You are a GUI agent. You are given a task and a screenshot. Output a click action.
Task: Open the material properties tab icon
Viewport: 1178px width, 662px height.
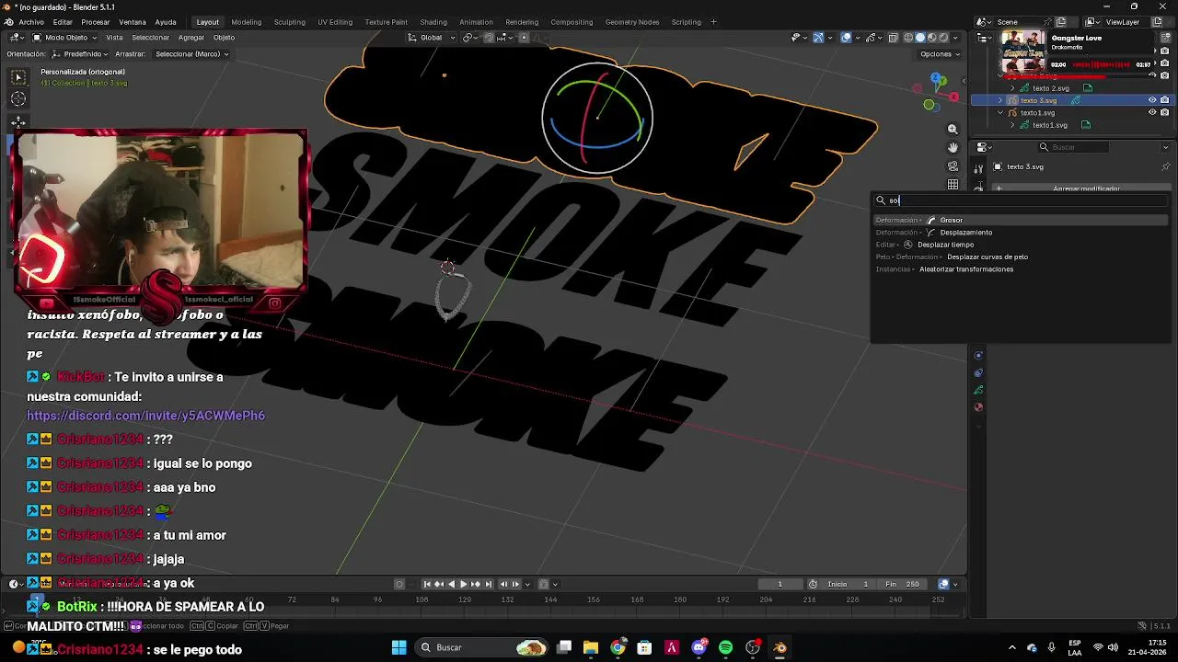point(978,406)
